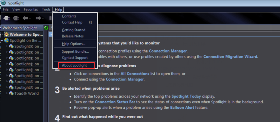
Task: Click the globe icon beside Spotlight on the...
Action: pos(6,41)
